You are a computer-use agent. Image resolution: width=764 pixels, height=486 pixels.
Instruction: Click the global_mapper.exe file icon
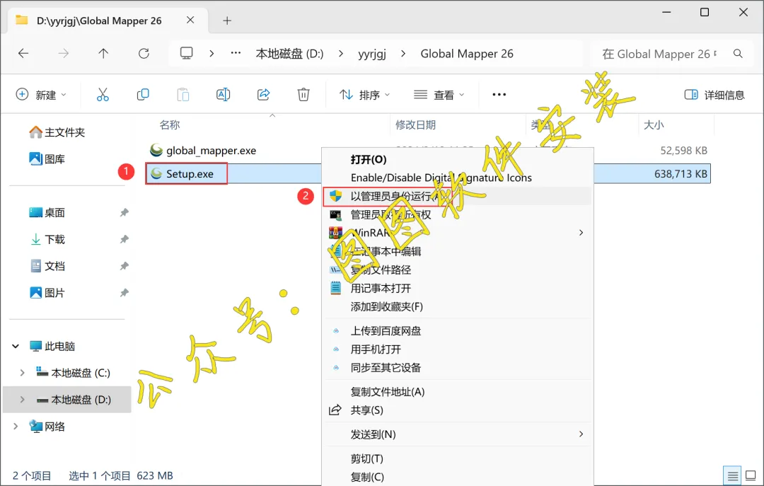pyautogui.click(x=156, y=150)
